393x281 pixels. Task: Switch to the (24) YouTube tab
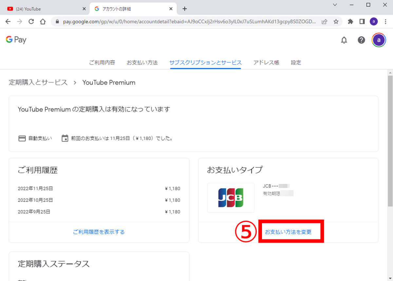point(45,9)
